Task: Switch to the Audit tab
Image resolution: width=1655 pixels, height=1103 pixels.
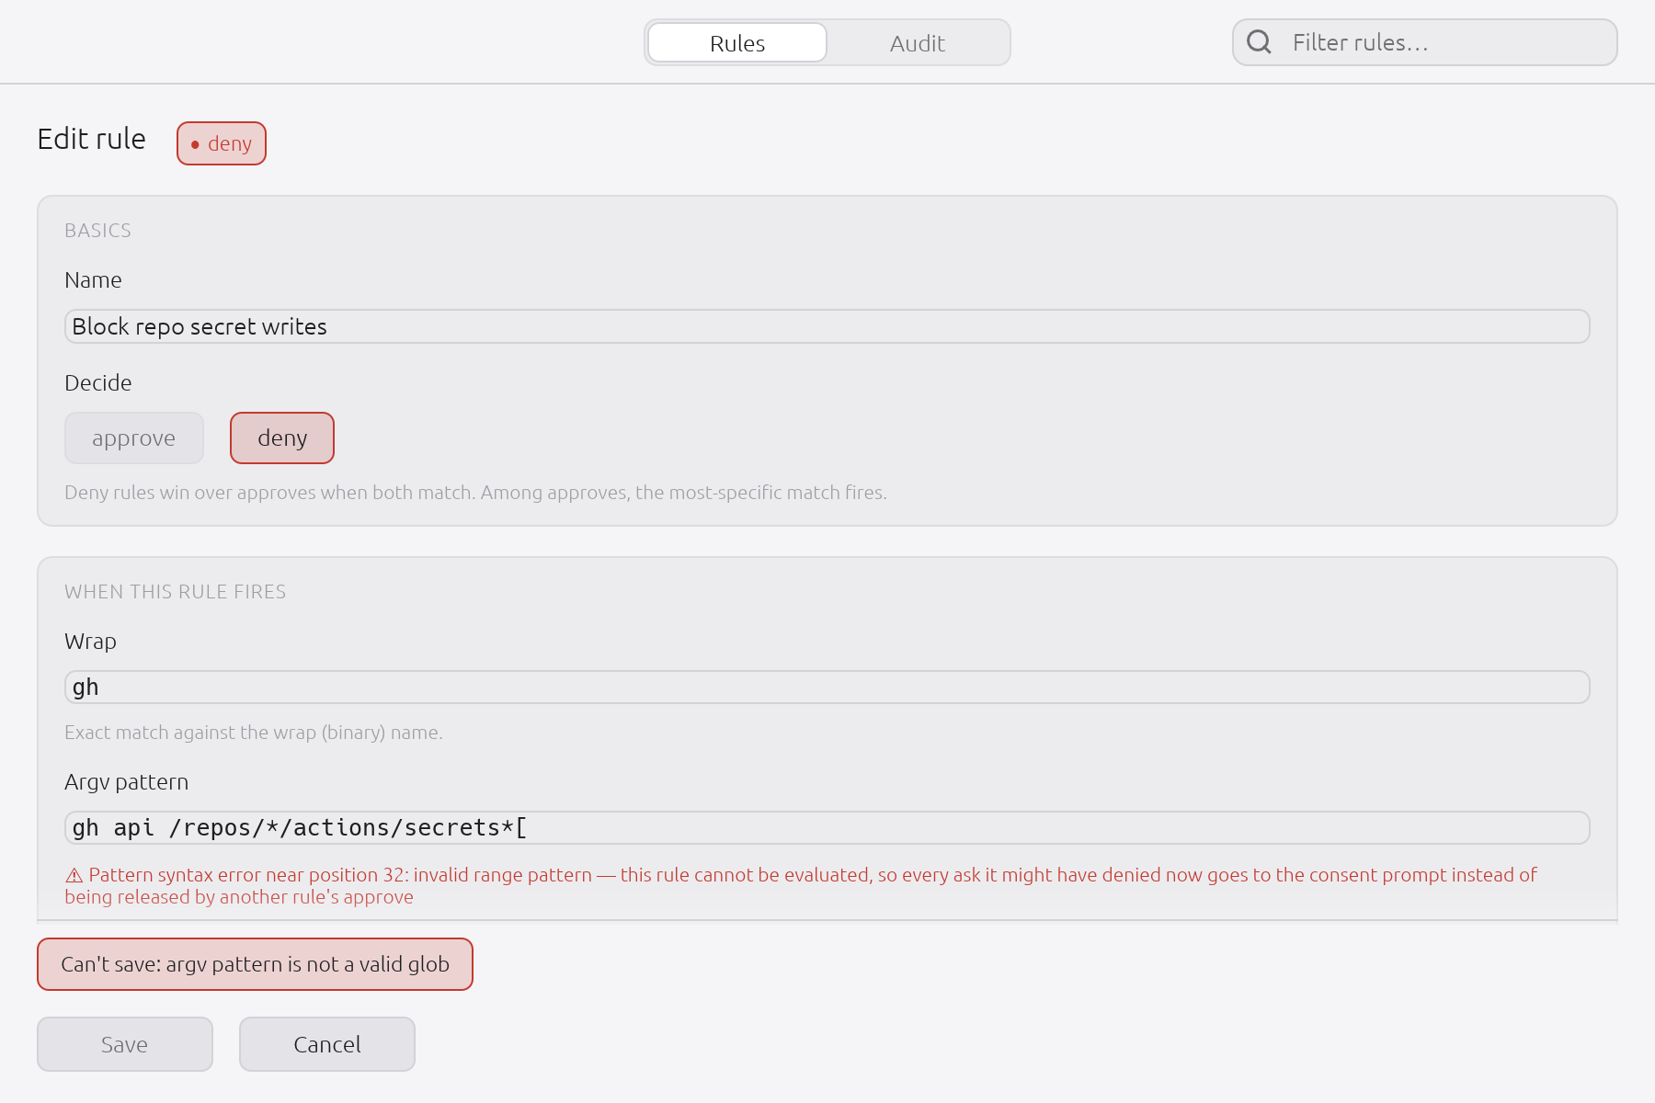Action: [917, 43]
